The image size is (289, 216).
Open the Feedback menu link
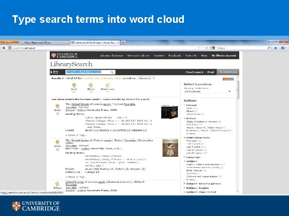point(174,56)
